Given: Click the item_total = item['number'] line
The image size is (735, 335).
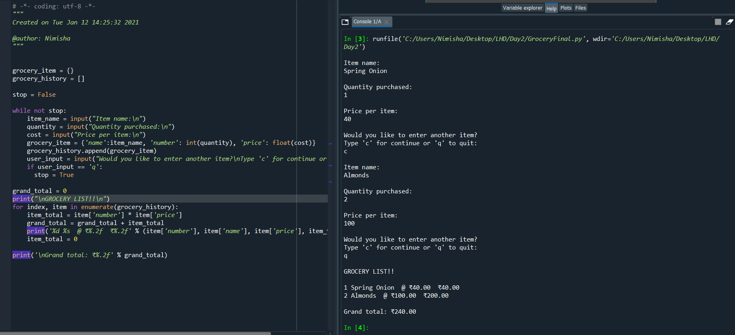Looking at the screenshot, I should (x=104, y=215).
